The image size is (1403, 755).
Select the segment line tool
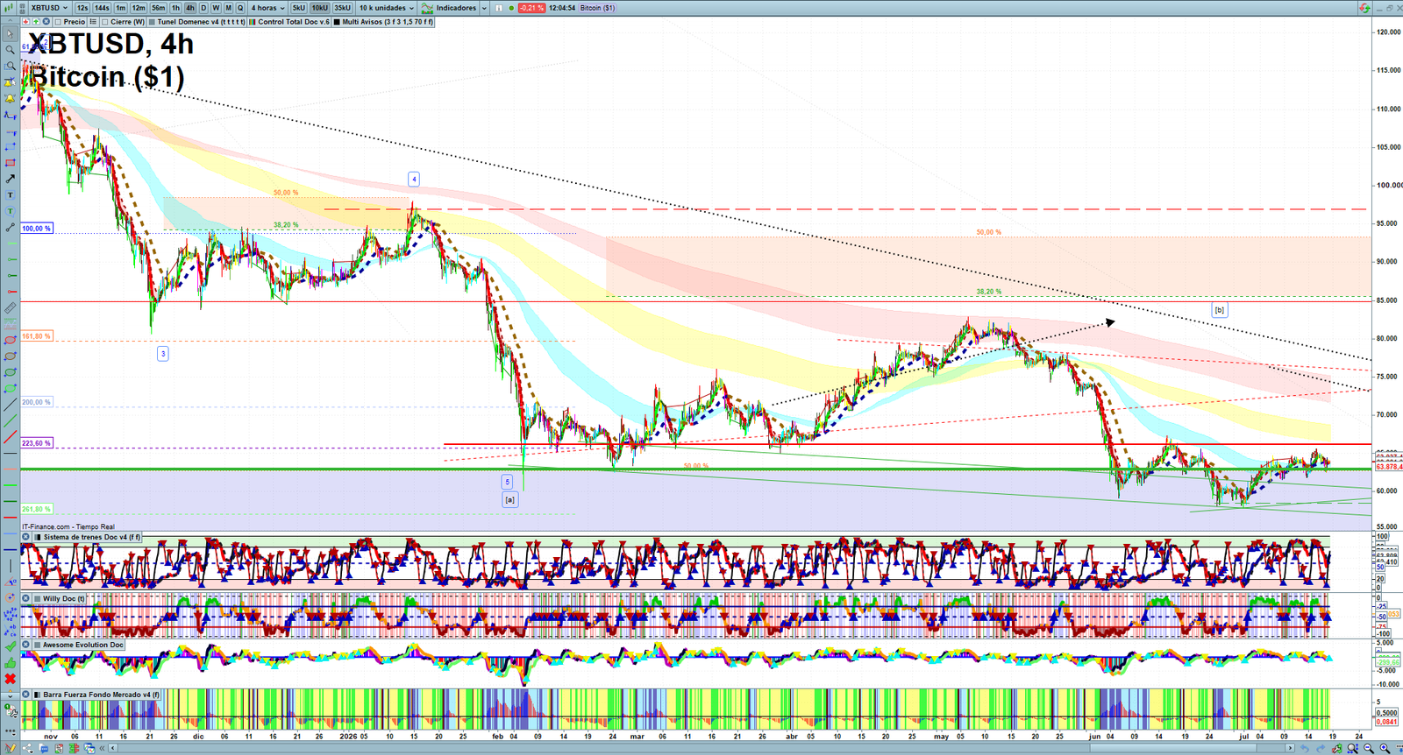coord(10,227)
